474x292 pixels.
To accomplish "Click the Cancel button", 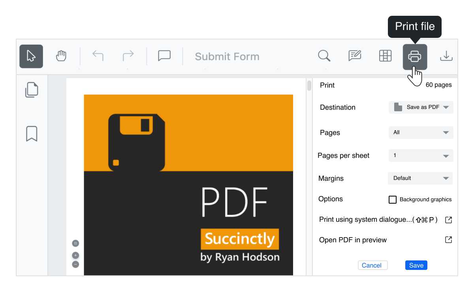I will click(372, 265).
